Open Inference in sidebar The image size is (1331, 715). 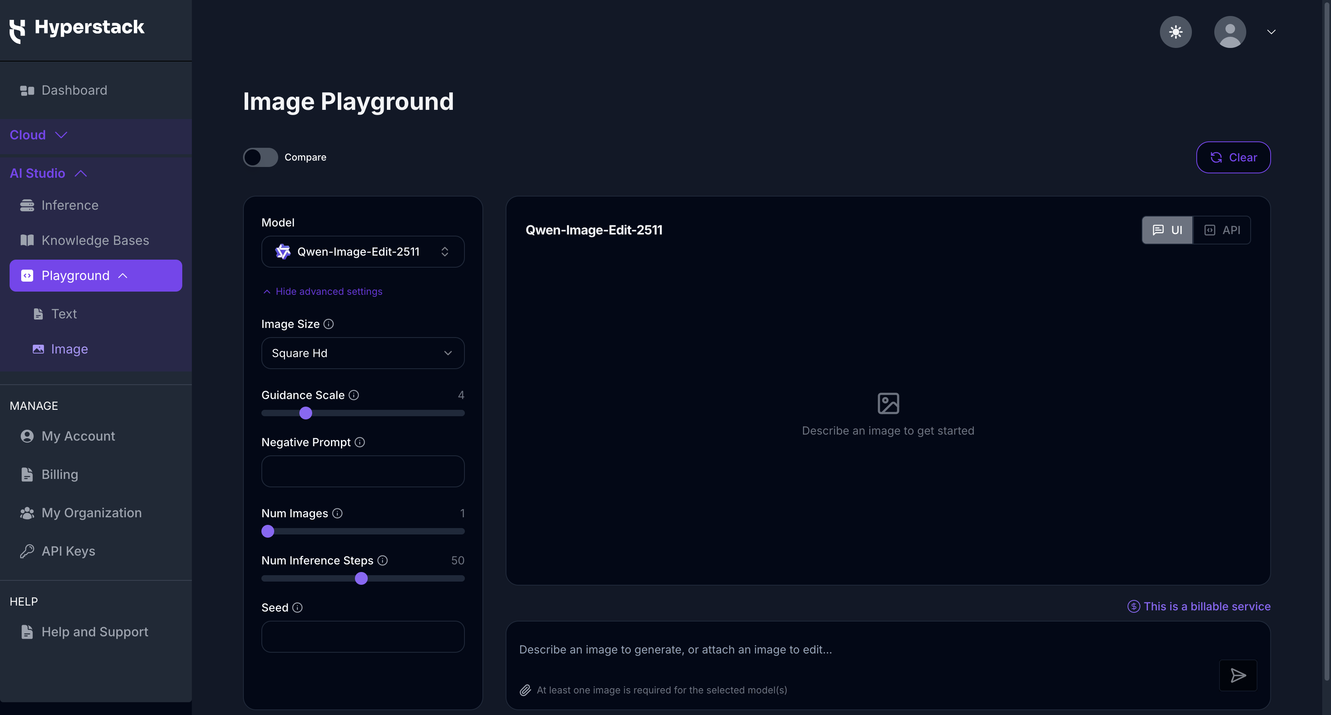(60, 205)
